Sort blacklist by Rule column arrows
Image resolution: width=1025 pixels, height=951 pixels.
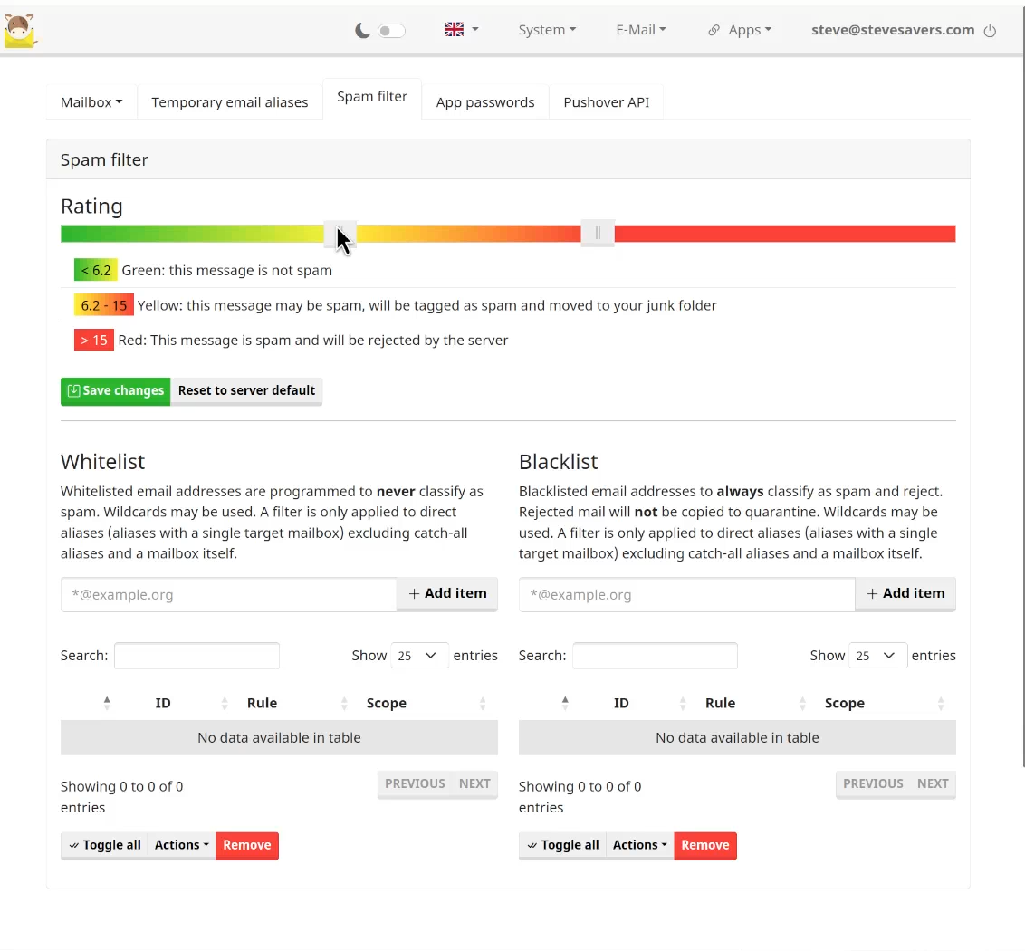(802, 703)
